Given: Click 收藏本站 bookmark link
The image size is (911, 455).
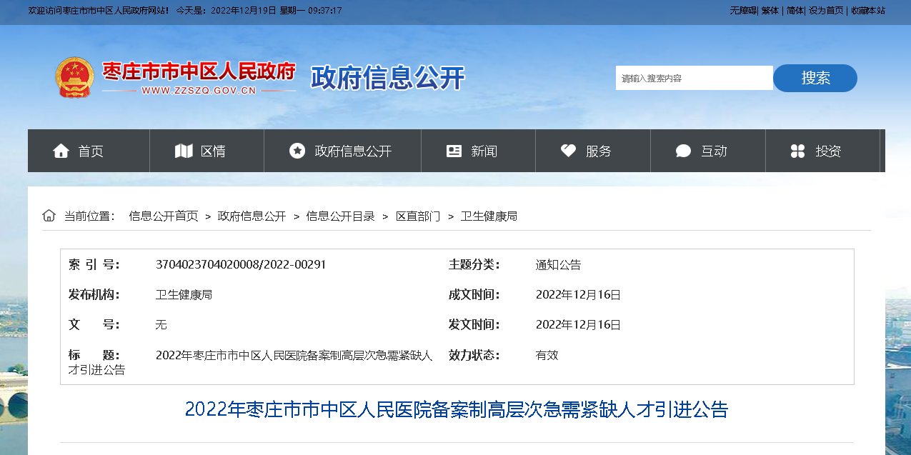Looking at the screenshot, I should coord(867,11).
